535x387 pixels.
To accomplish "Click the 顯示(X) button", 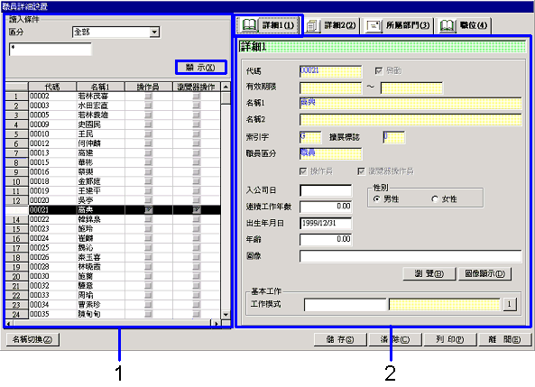I will coord(200,68).
